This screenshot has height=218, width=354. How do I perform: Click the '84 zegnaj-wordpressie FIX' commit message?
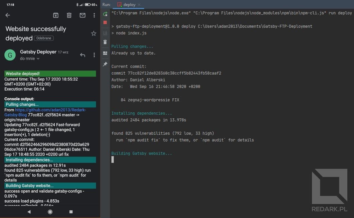pos(150,100)
